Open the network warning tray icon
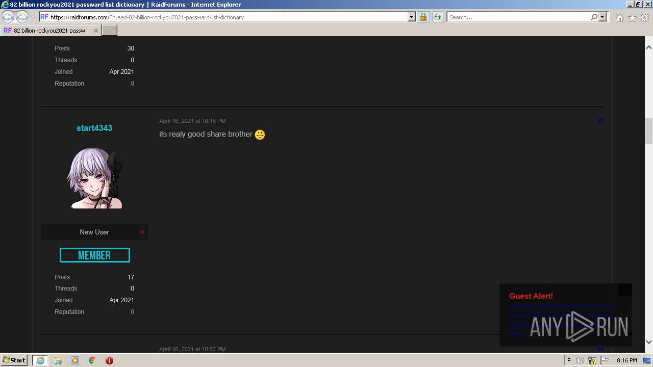The height and width of the screenshot is (367, 653). 592,360
